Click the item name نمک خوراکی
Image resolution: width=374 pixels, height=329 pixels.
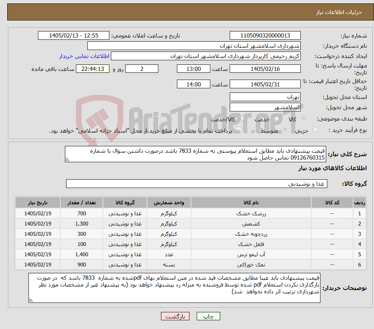(251, 265)
